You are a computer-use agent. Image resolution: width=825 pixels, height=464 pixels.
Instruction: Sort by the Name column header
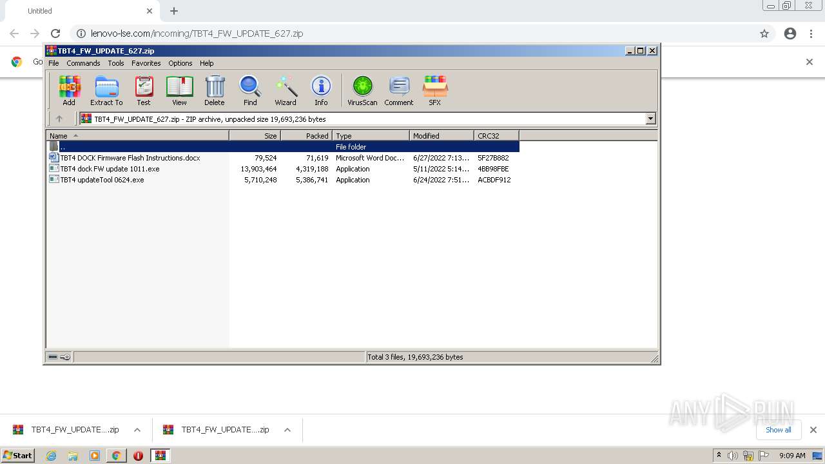coord(137,136)
